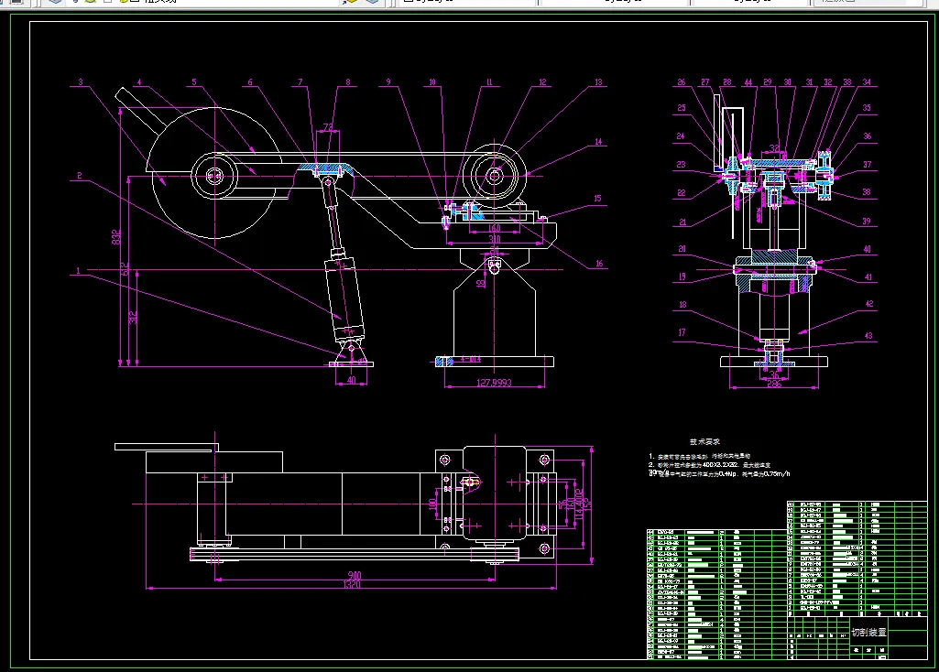This screenshot has width=939, height=672.
Task: Click the large cutting disc circle center
Action: [214, 176]
